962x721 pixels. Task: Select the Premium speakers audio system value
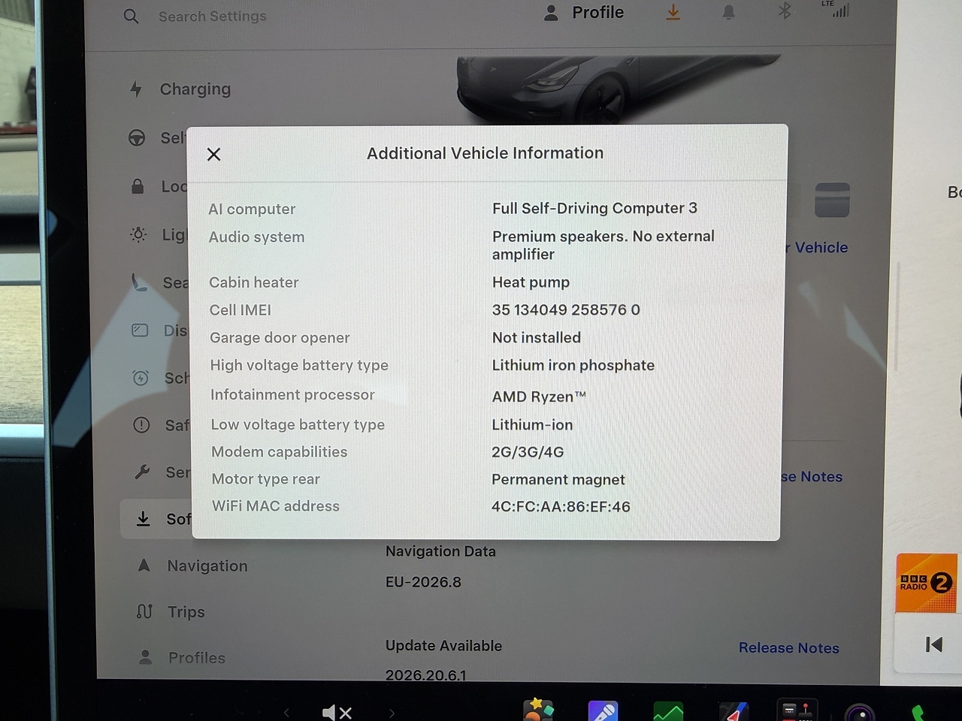(x=604, y=245)
